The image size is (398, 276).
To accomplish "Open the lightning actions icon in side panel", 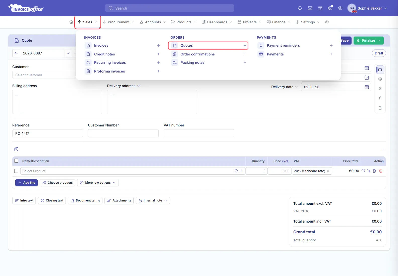I will tap(380, 98).
